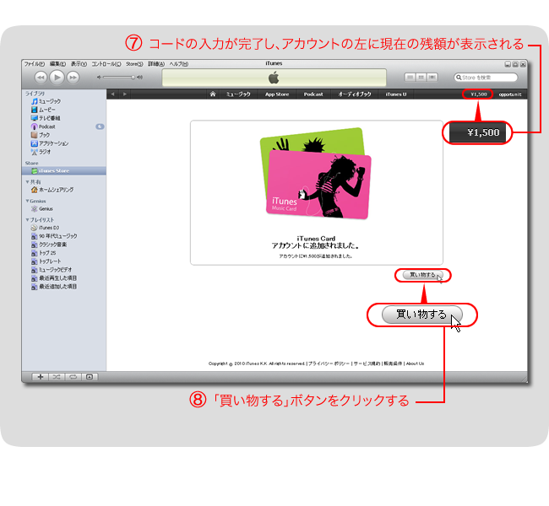
Task: Toggle shuffle at bottom of sidebar
Action: [x=56, y=376]
